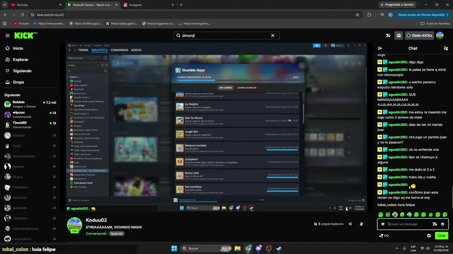Open the Chrome tab search dropdown
Image resolution: width=453 pixels, height=254 pixels.
click(x=5, y=5)
